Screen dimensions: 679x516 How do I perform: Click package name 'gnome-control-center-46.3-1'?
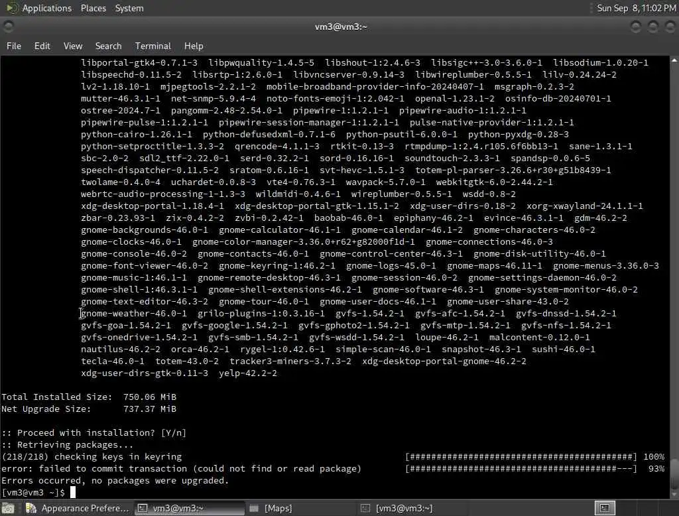(391, 253)
